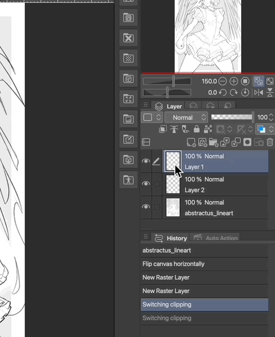275x337 pixels.
Task: Click the Apply Mask to Layer icon
Action: 259,142
